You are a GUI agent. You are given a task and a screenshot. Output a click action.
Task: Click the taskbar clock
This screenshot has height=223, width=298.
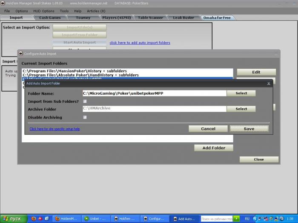tap(290, 219)
